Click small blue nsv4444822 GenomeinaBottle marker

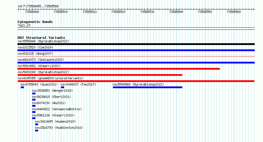34,112
